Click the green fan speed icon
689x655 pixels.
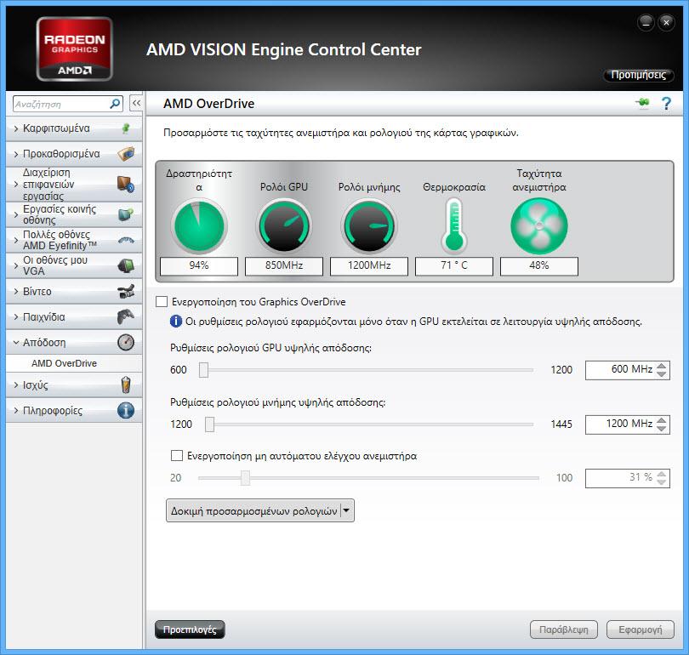pos(539,225)
